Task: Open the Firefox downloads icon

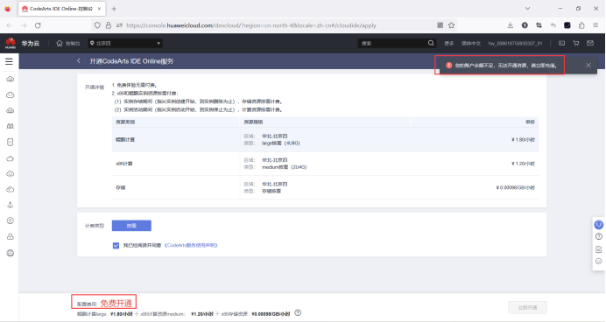Action: (x=511, y=25)
